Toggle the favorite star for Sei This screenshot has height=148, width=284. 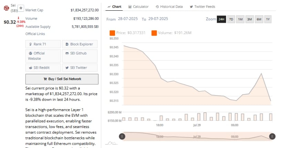pyautogui.click(x=21, y=8)
